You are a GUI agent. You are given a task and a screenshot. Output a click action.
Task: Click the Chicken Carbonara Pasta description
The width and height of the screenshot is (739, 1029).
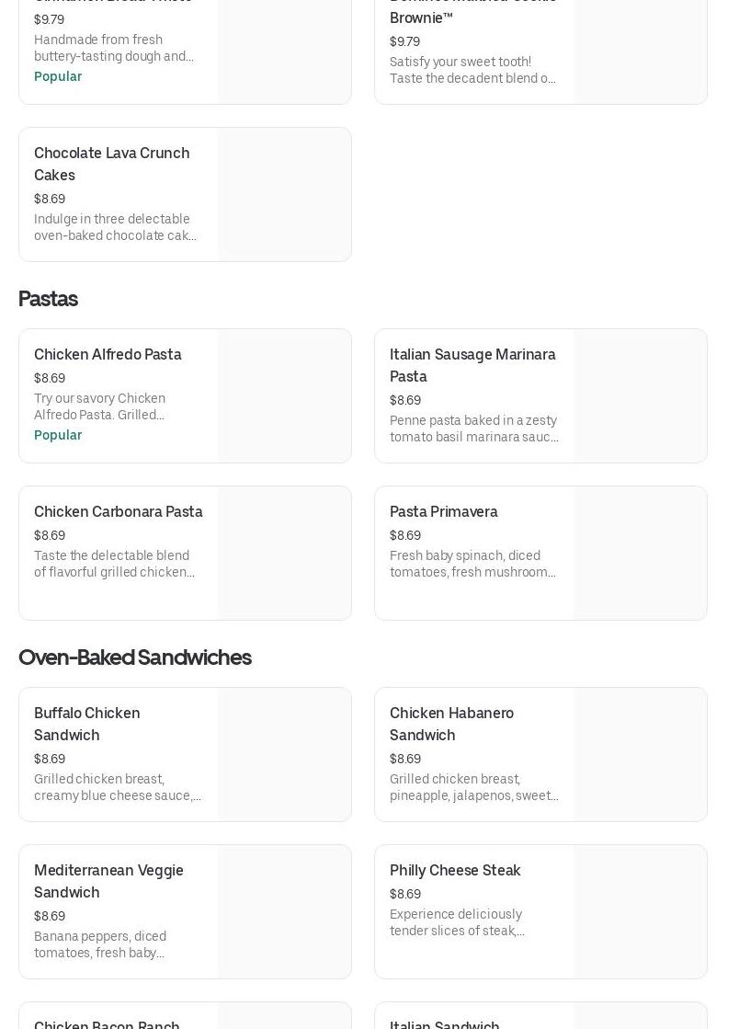[x=114, y=564]
